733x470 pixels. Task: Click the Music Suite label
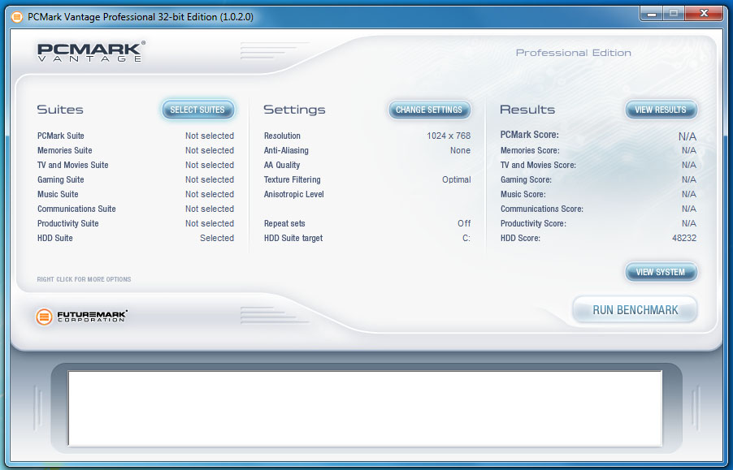[58, 194]
